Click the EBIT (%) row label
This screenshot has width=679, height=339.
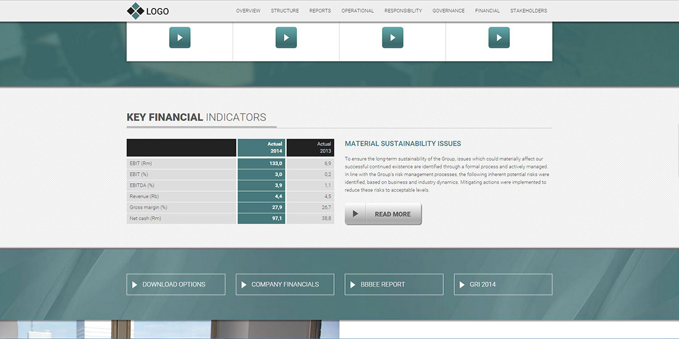tap(139, 174)
